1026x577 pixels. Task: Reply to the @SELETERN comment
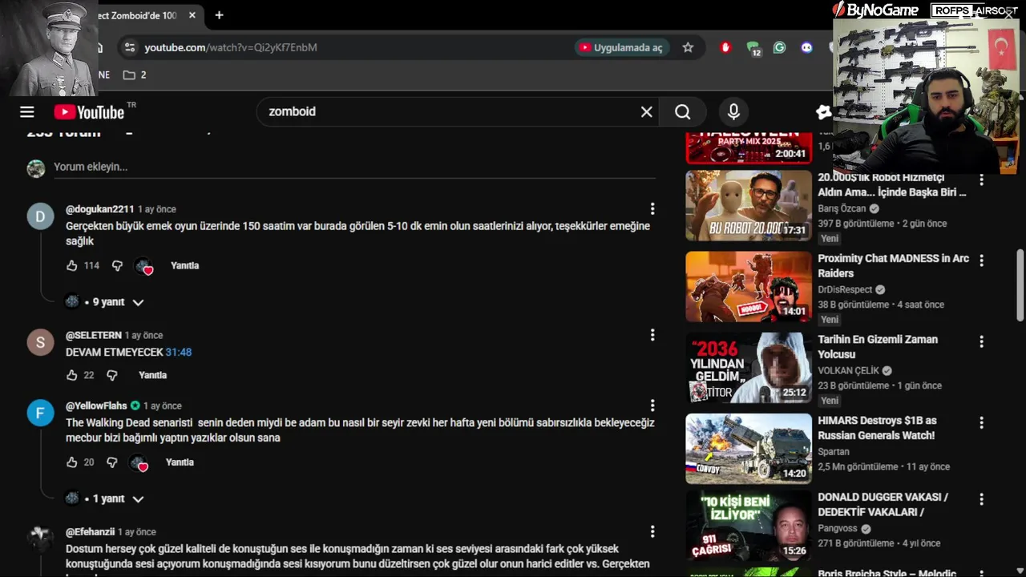(152, 375)
